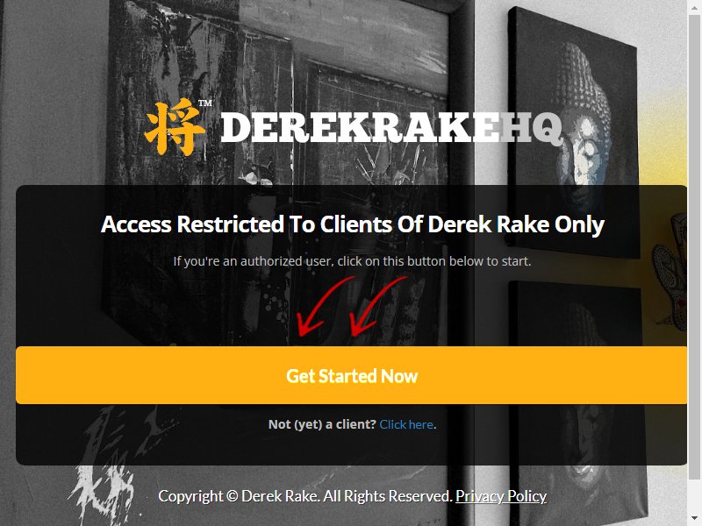702x526 pixels.
Task: Click the Access Restricted To Clients heading
Action: pos(353,224)
